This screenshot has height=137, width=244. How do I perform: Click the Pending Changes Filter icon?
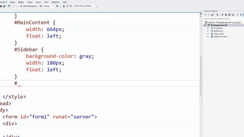click(x=217, y=15)
